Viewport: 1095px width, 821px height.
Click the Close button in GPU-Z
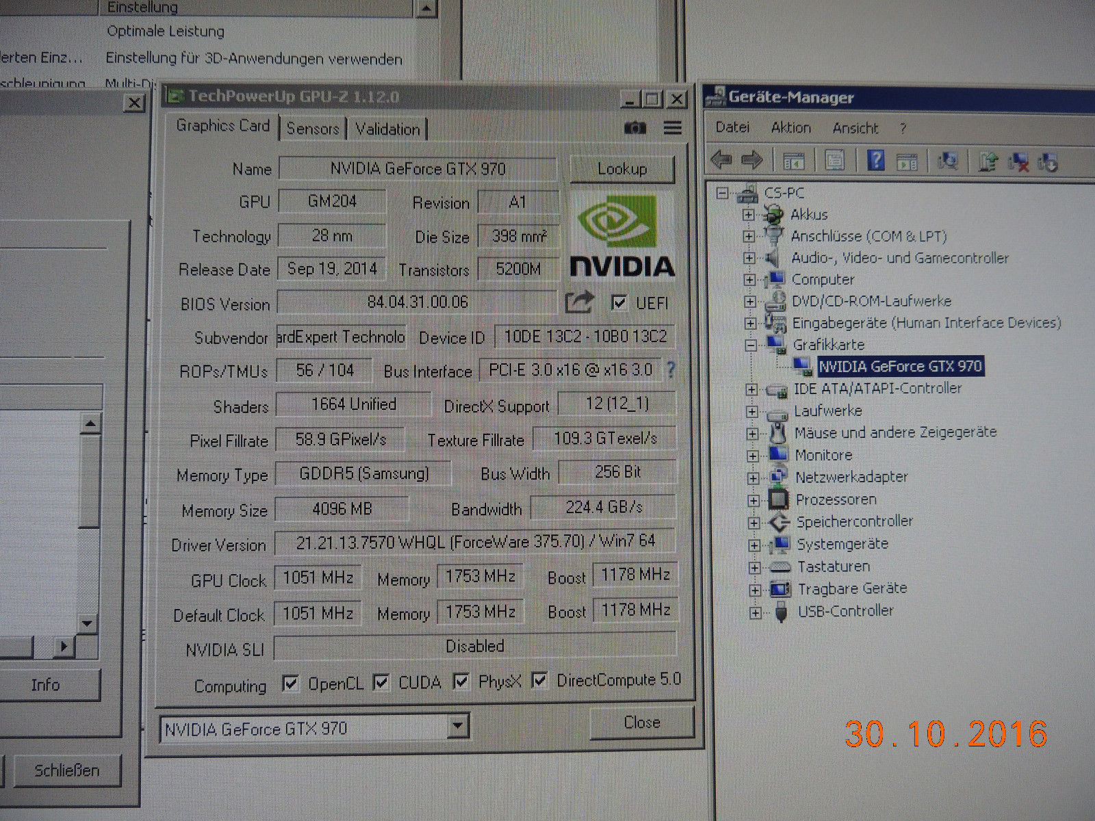[642, 722]
